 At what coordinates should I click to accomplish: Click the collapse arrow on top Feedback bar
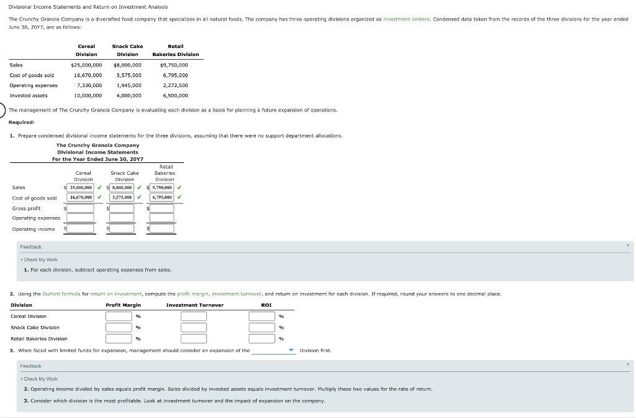click(x=627, y=246)
